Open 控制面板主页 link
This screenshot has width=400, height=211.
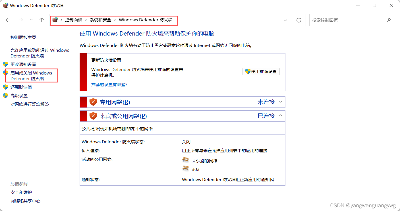tap(23, 38)
